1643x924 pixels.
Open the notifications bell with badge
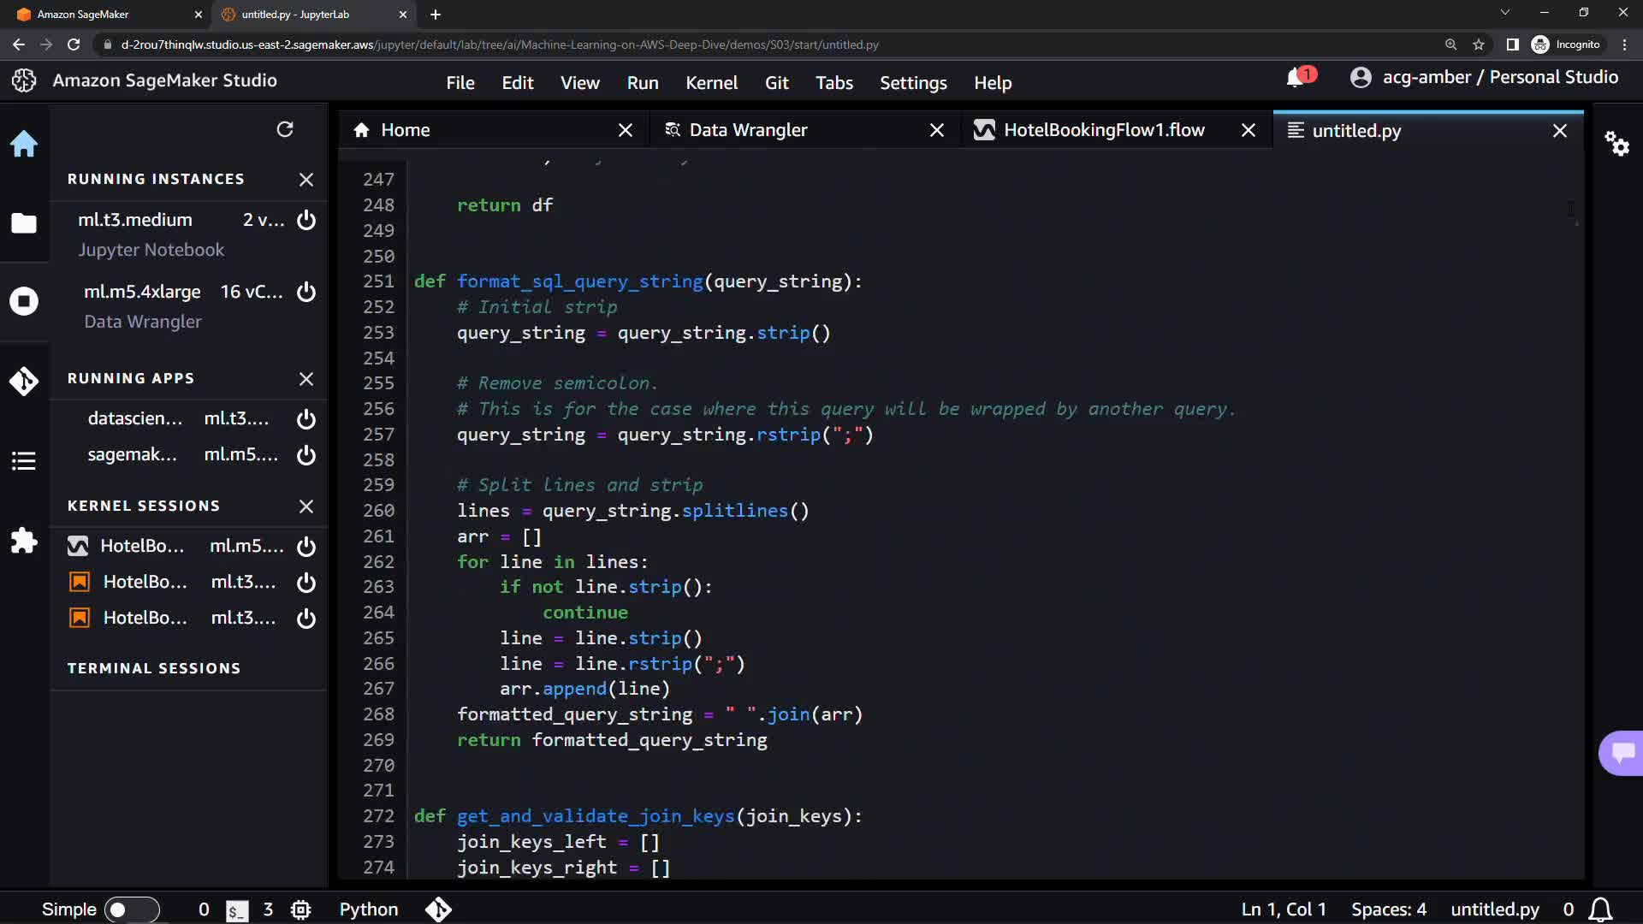tap(1296, 78)
